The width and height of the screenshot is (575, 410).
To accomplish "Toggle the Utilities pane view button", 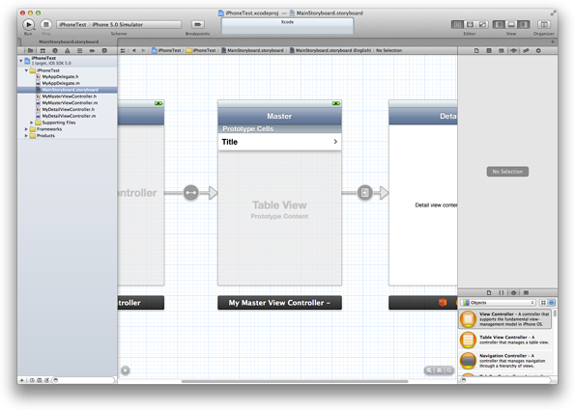I will point(524,24).
